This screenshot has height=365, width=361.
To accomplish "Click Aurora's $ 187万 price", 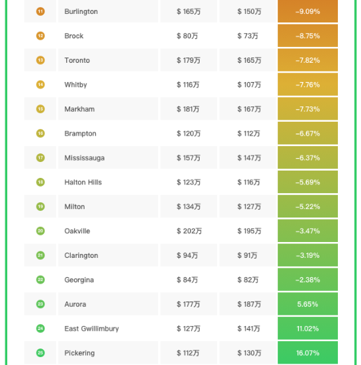I will coord(249,304).
